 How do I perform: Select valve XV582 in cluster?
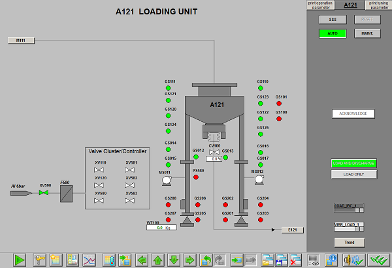point(129,185)
